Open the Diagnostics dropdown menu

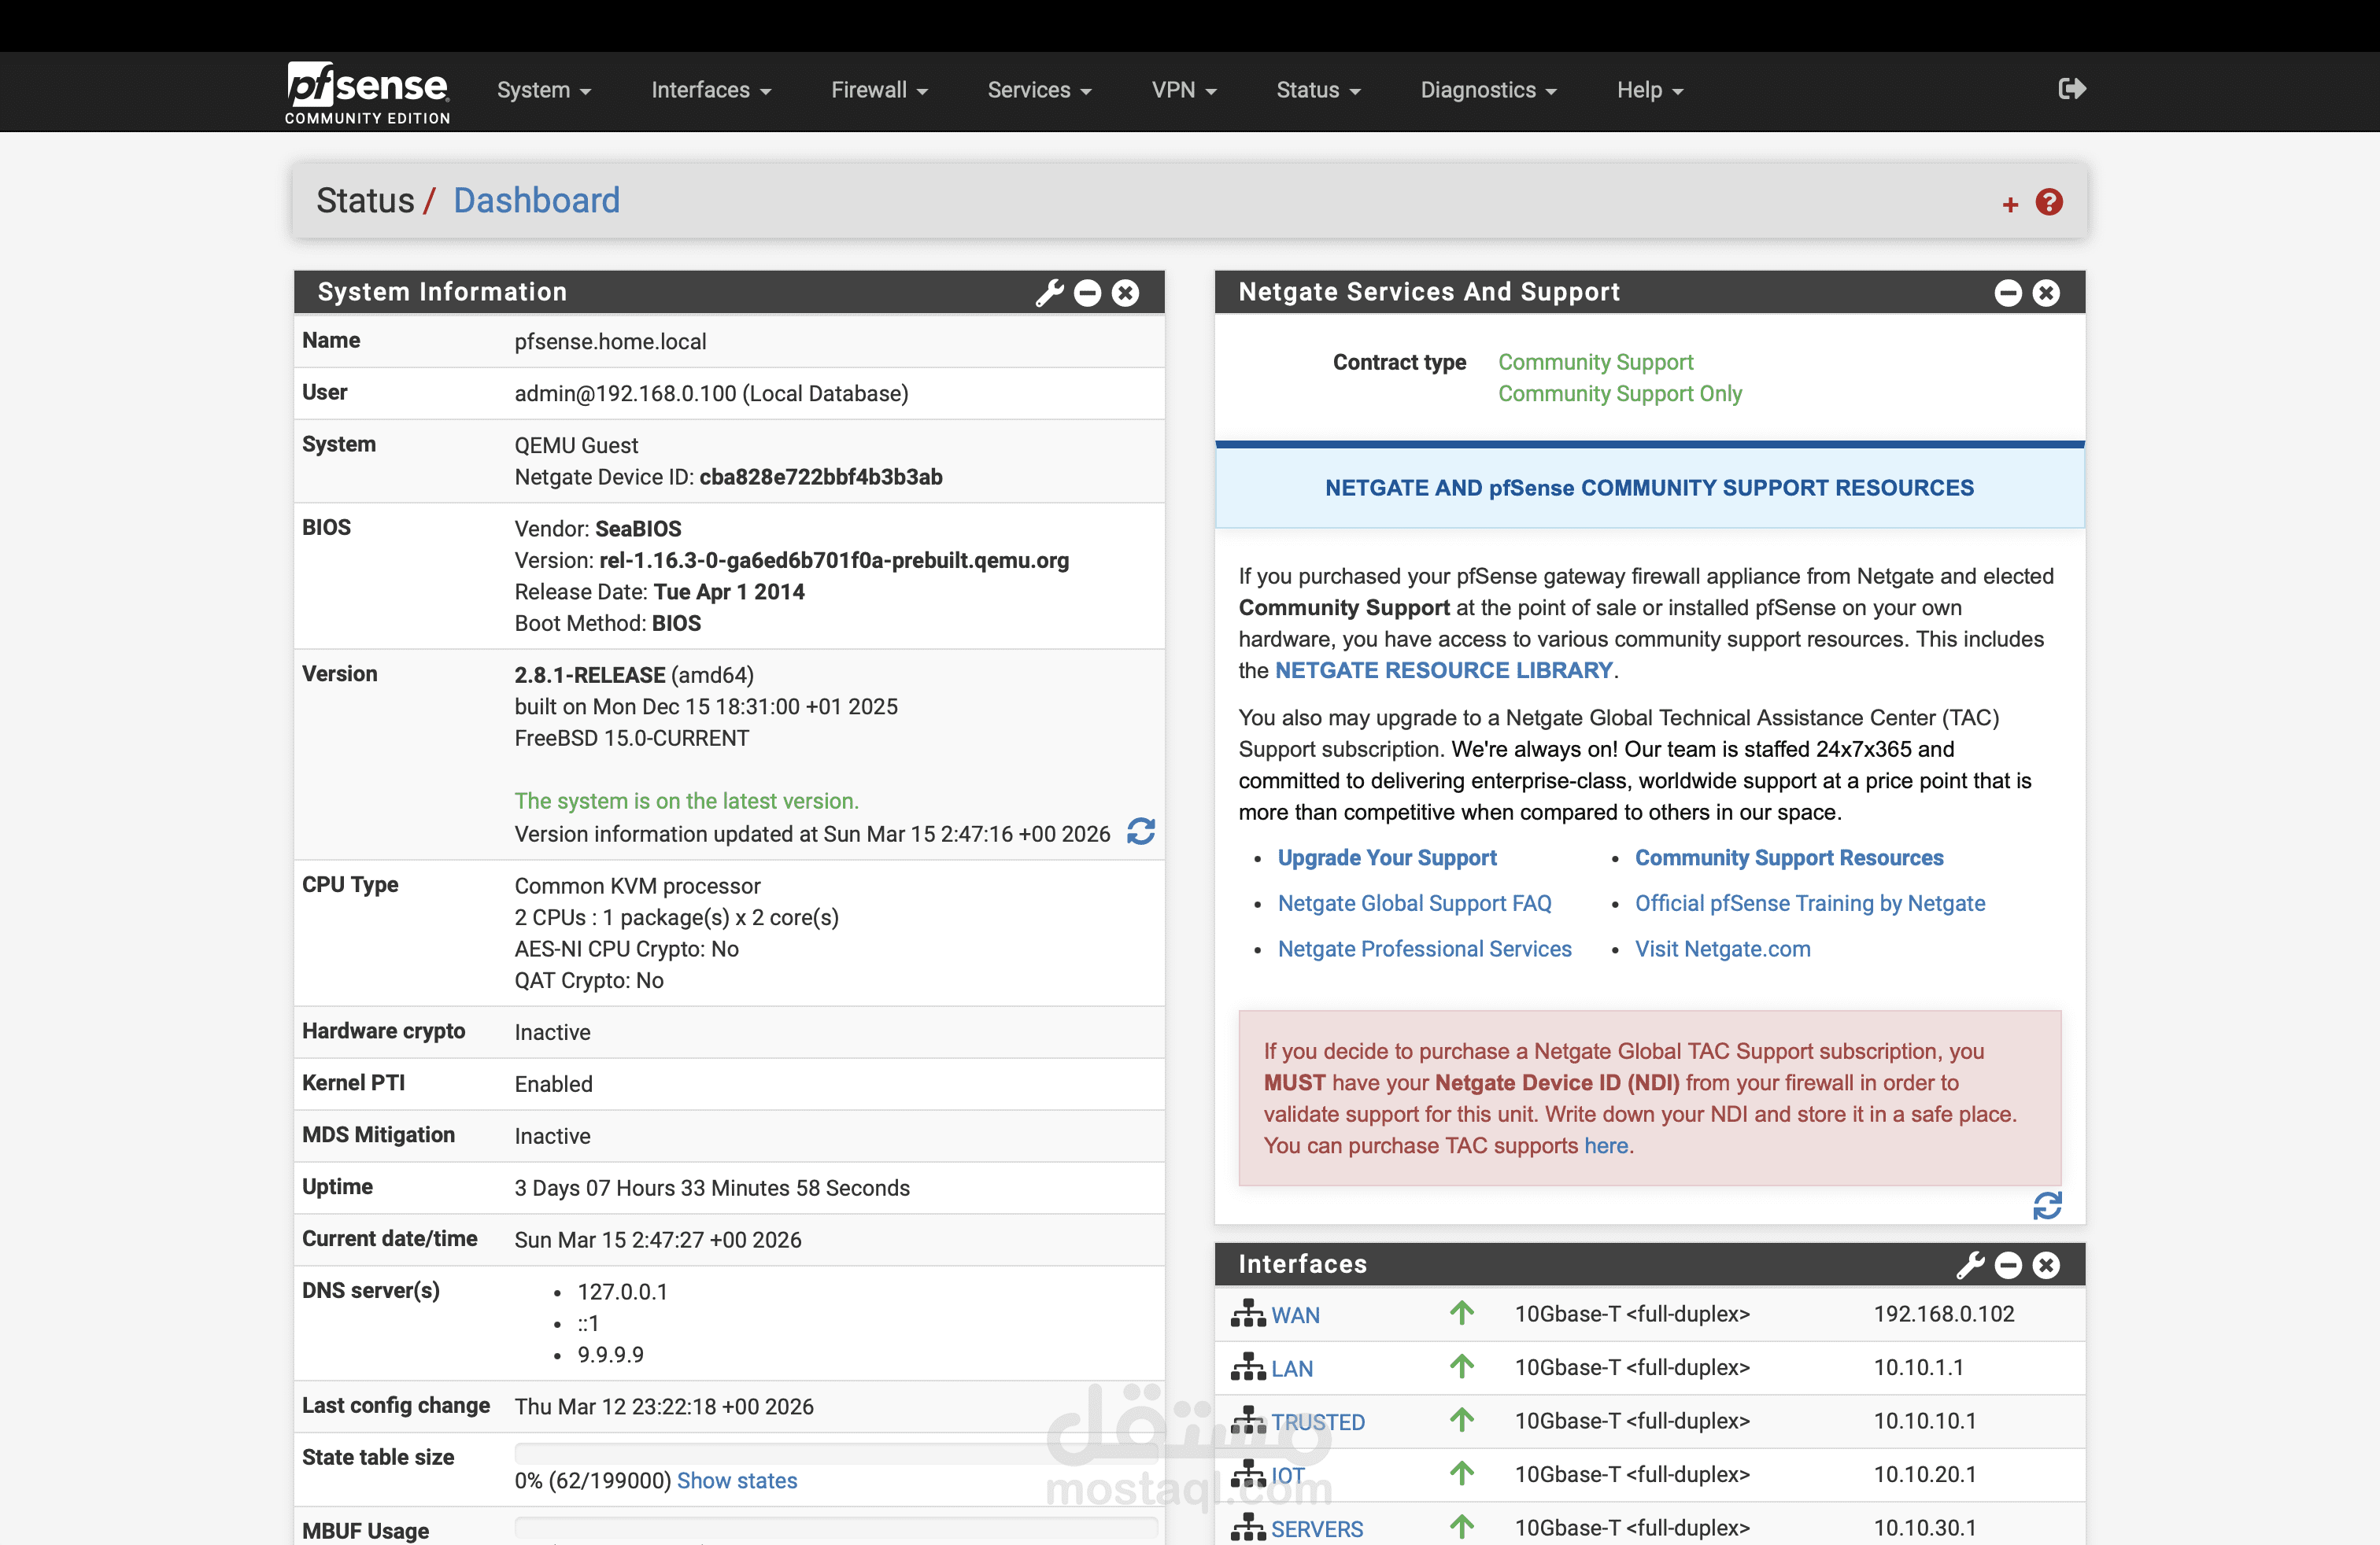(x=1488, y=90)
